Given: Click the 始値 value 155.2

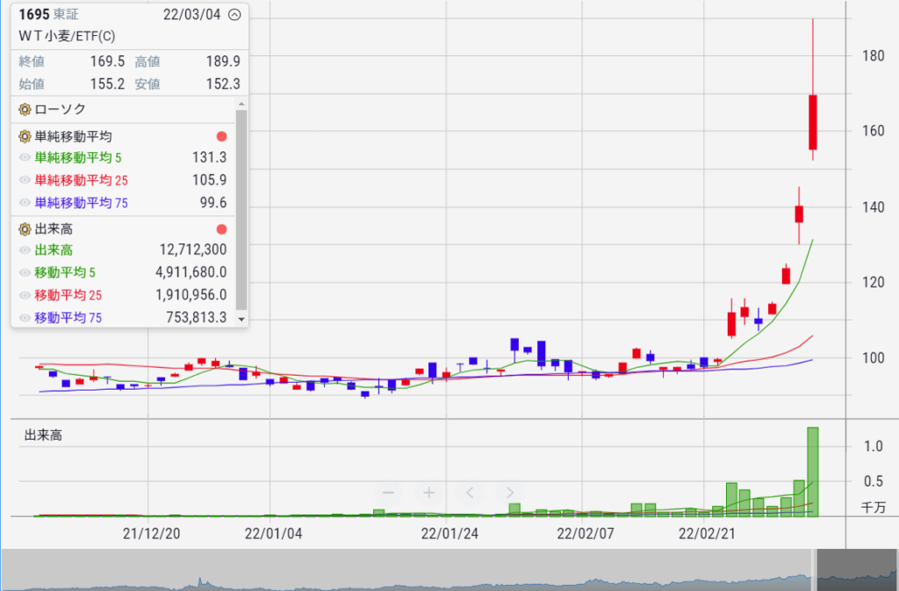Looking at the screenshot, I should (107, 84).
